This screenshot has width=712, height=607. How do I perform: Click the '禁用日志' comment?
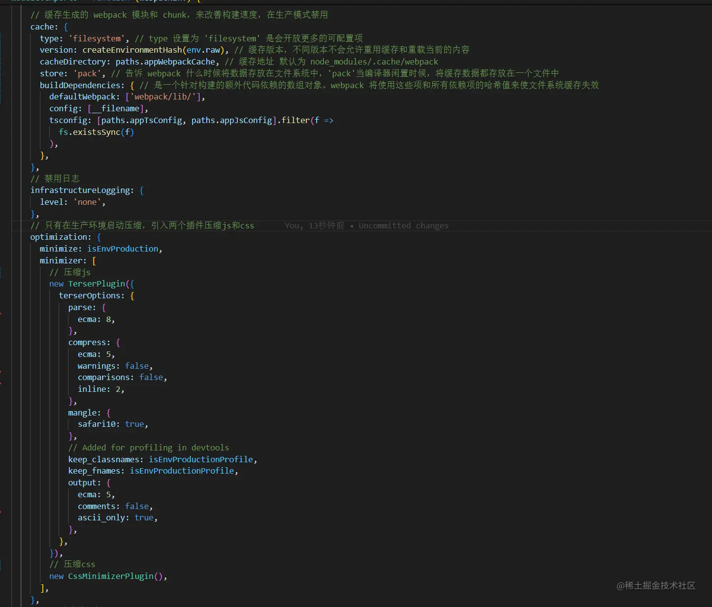(x=55, y=179)
